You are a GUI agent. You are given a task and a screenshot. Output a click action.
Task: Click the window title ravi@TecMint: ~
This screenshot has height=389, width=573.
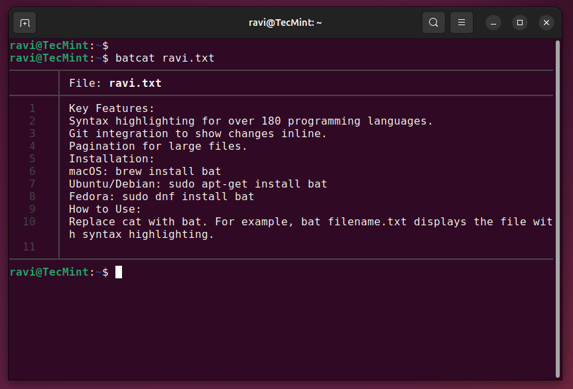pos(285,23)
